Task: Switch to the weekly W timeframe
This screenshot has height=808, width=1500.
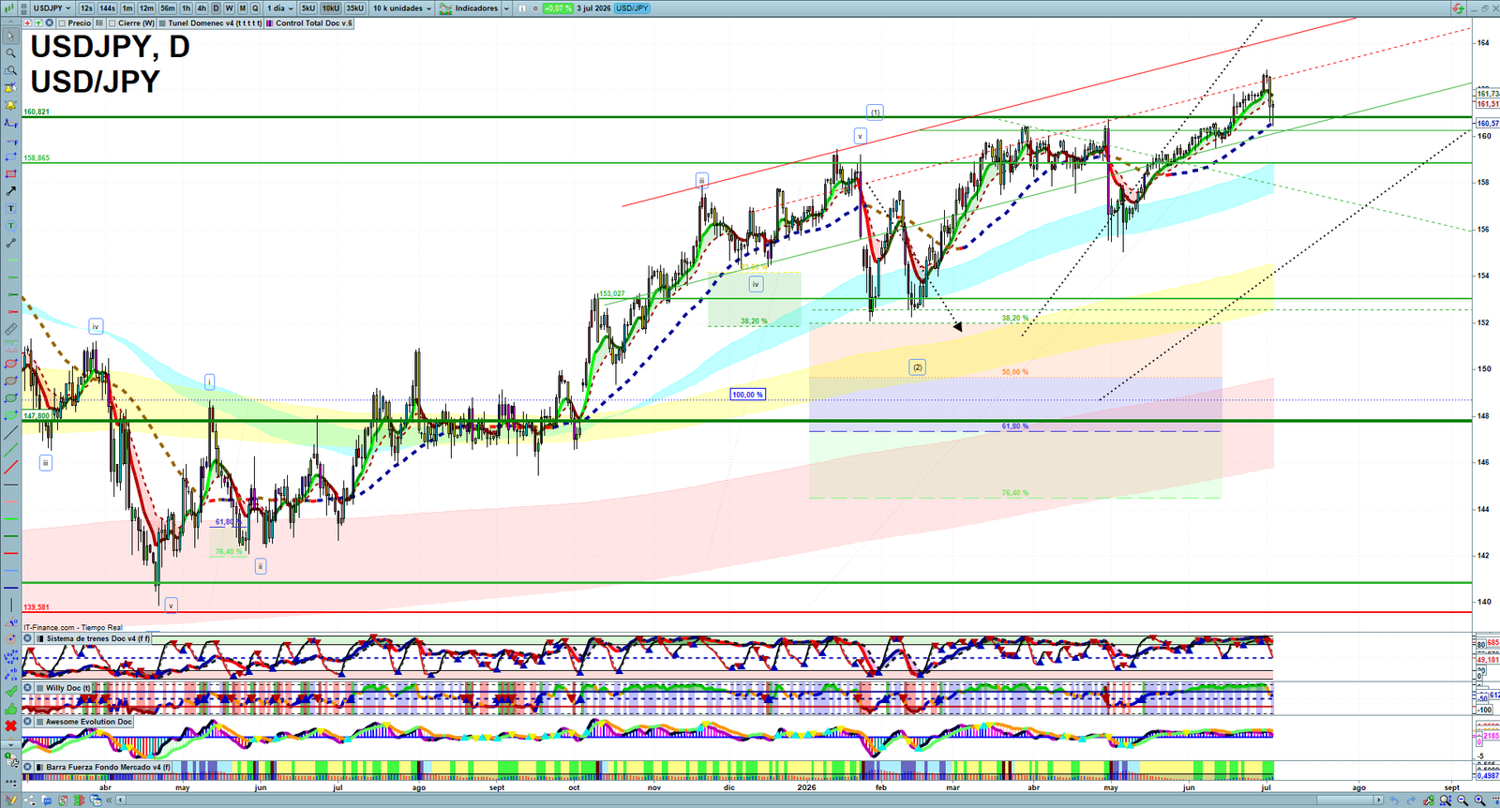Action: 229,8
